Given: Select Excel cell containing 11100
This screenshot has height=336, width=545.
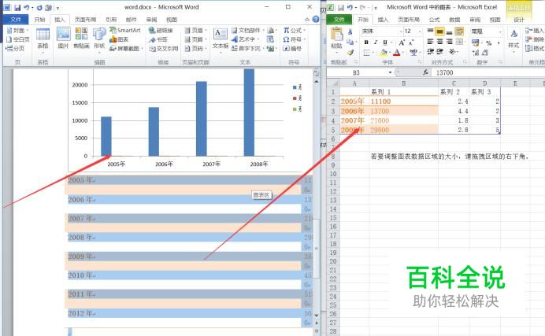Looking at the screenshot, I should [403, 102].
